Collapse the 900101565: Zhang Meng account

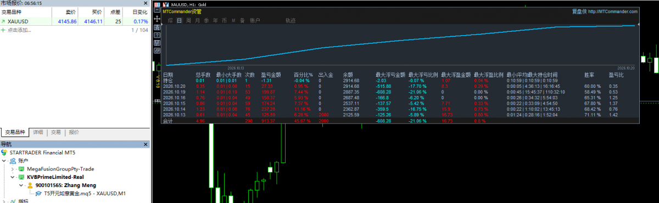[x=21, y=185]
